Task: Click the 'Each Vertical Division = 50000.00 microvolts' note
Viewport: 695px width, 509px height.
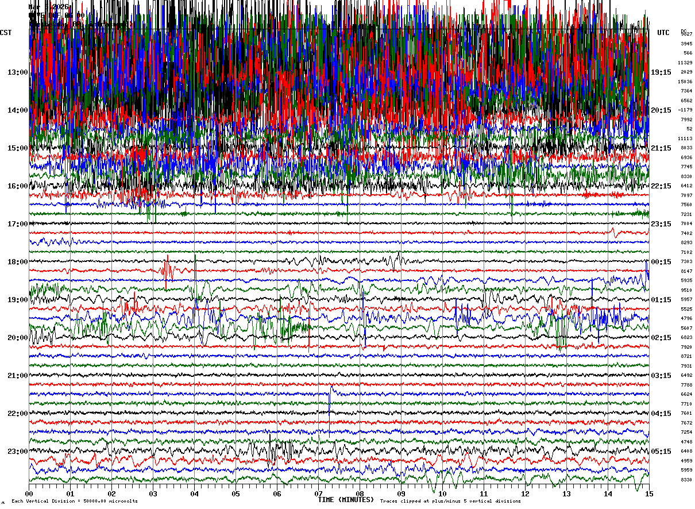Action: click(x=74, y=501)
